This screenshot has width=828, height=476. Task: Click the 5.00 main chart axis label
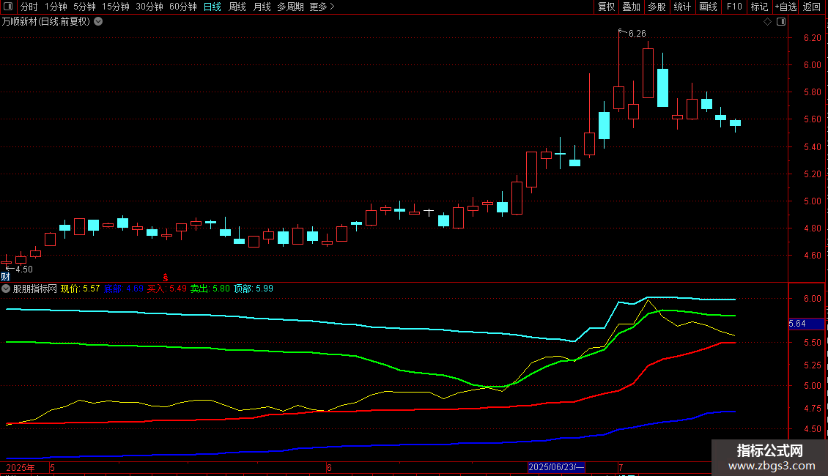[x=812, y=201]
